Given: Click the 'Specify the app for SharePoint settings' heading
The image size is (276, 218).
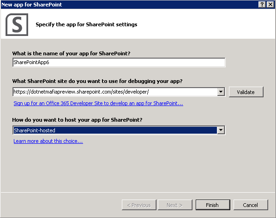Looking at the screenshot, I should 86,24.
